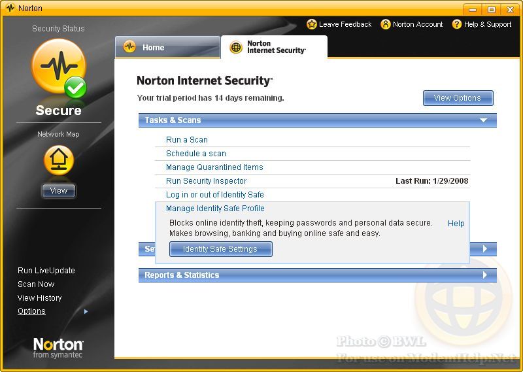Image resolution: width=523 pixels, height=372 pixels.
Task: Click Run a Scan
Action: pos(187,140)
